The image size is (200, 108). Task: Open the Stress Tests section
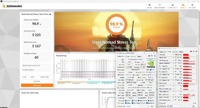173,6
